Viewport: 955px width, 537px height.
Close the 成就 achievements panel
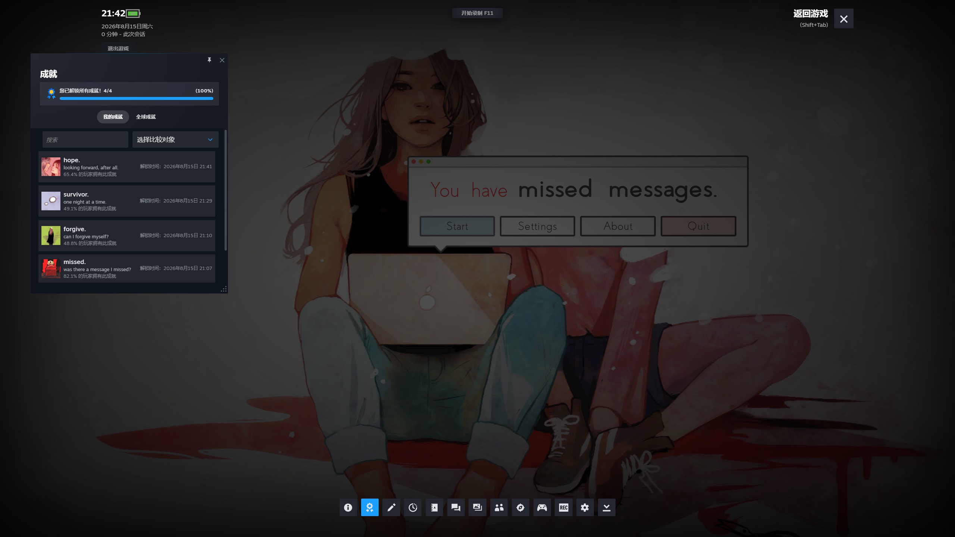(x=222, y=60)
